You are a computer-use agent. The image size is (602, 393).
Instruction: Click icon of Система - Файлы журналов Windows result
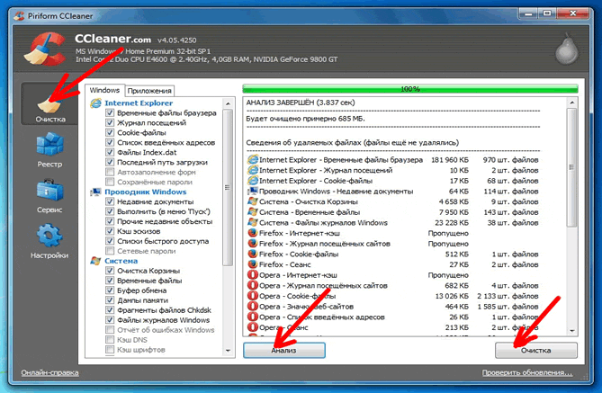(253, 223)
